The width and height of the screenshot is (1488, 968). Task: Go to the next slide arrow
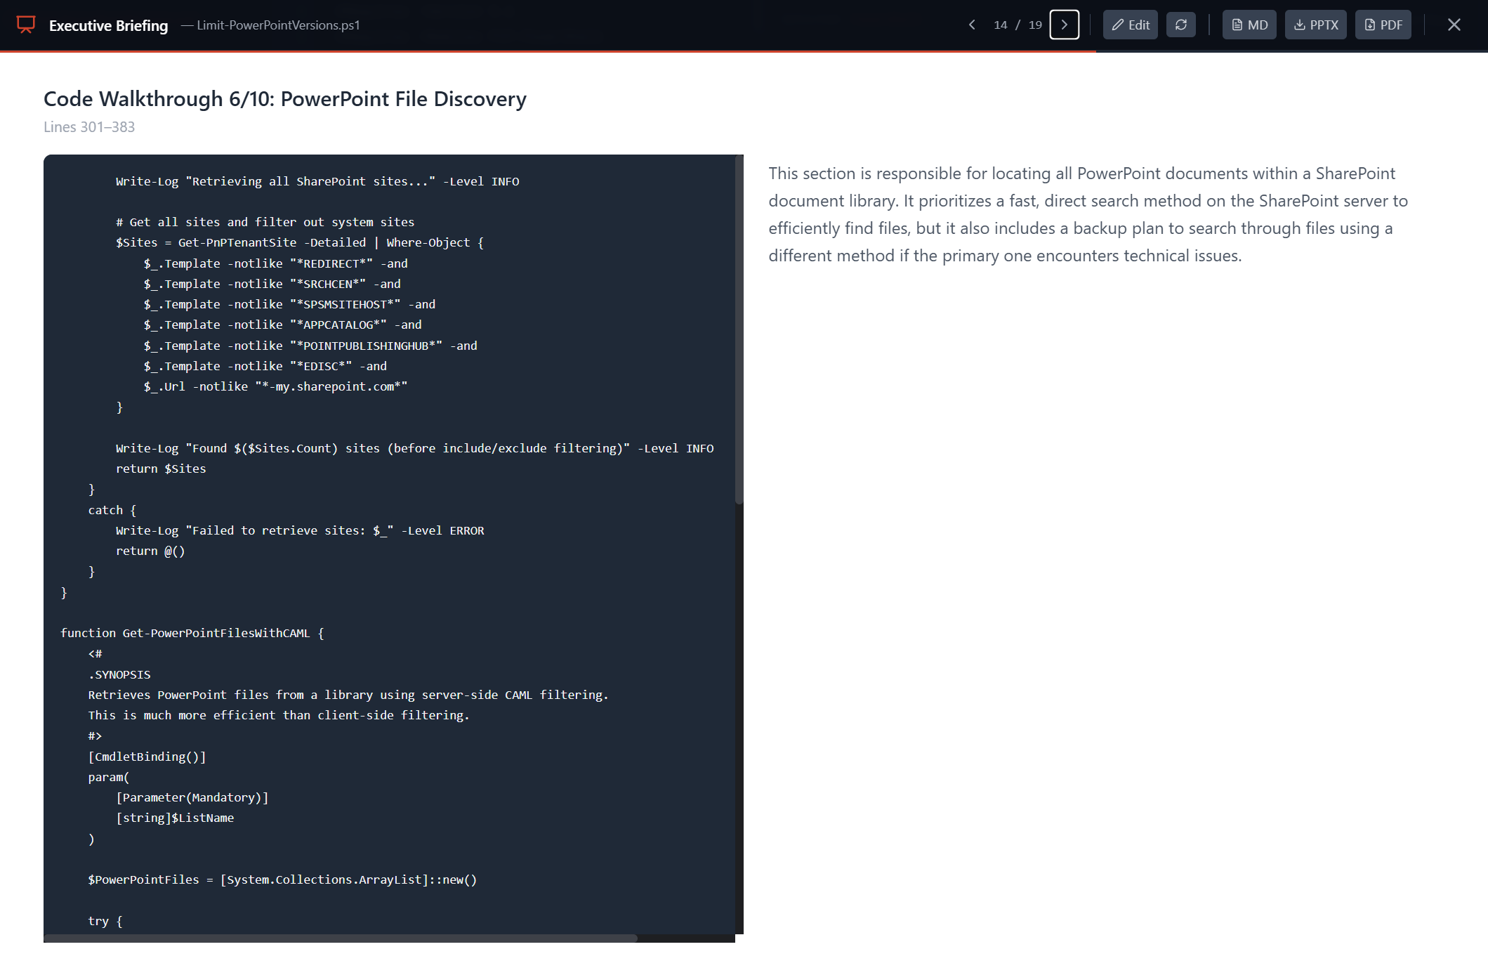(1064, 25)
